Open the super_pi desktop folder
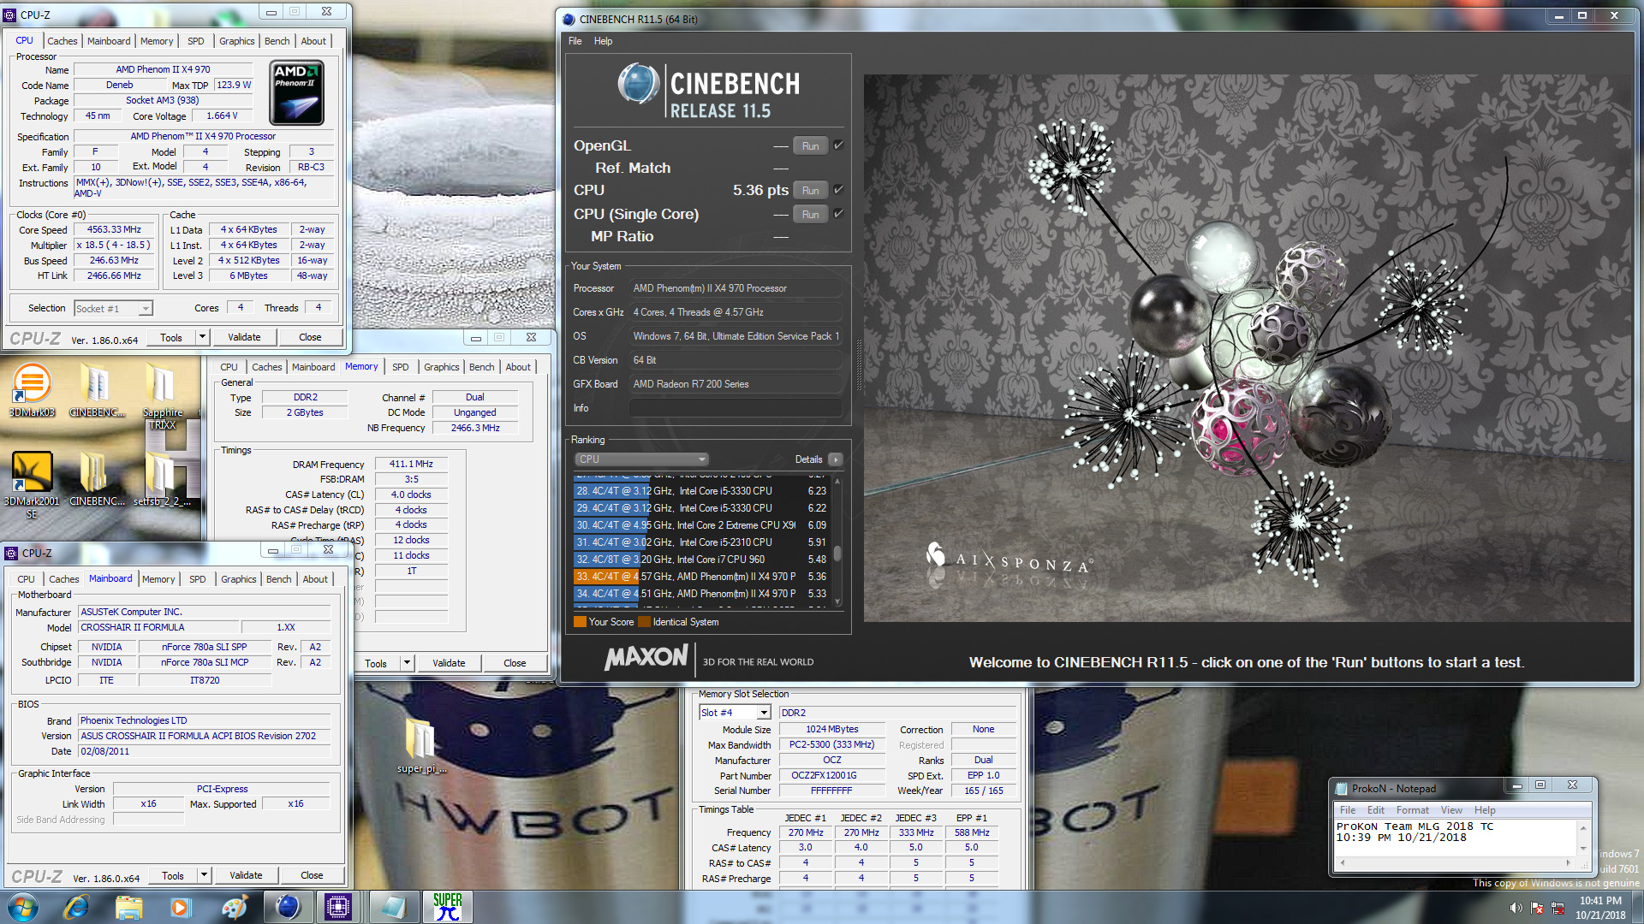This screenshot has height=924, width=1644. pos(420,746)
